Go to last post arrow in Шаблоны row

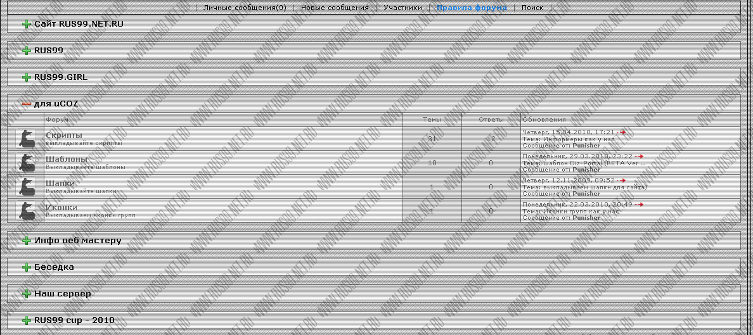(x=639, y=156)
